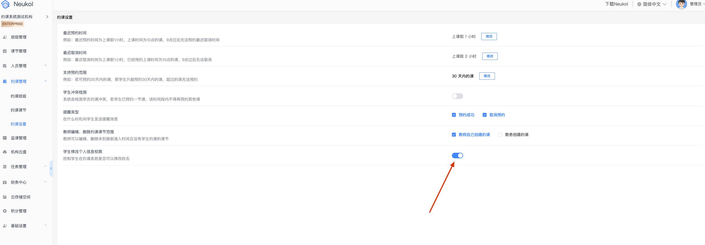
Task: Uncheck 教师自己创建的课 checkbox
Action: 454,135
